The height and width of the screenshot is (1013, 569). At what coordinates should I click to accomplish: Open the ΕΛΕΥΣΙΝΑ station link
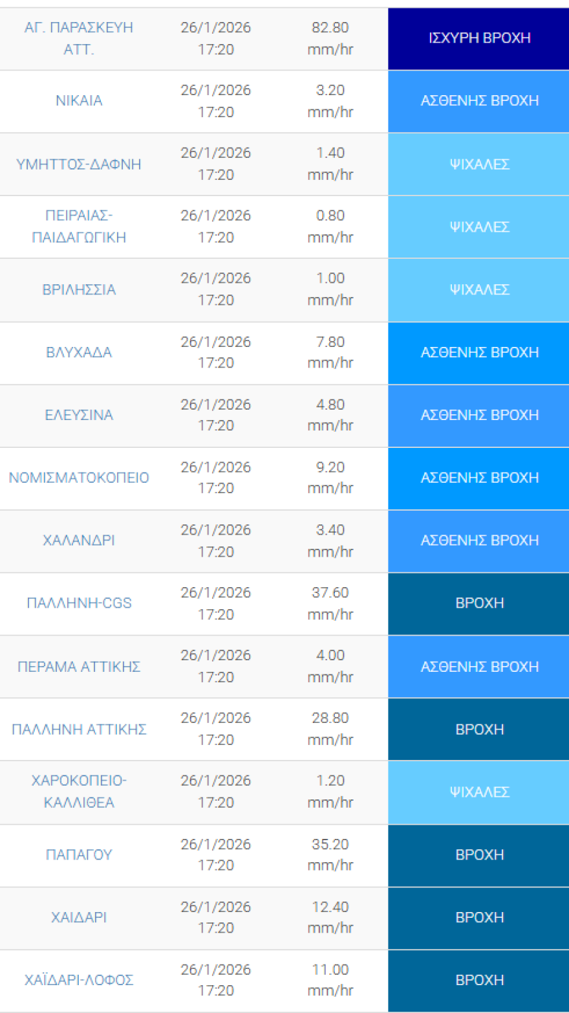click(x=79, y=415)
